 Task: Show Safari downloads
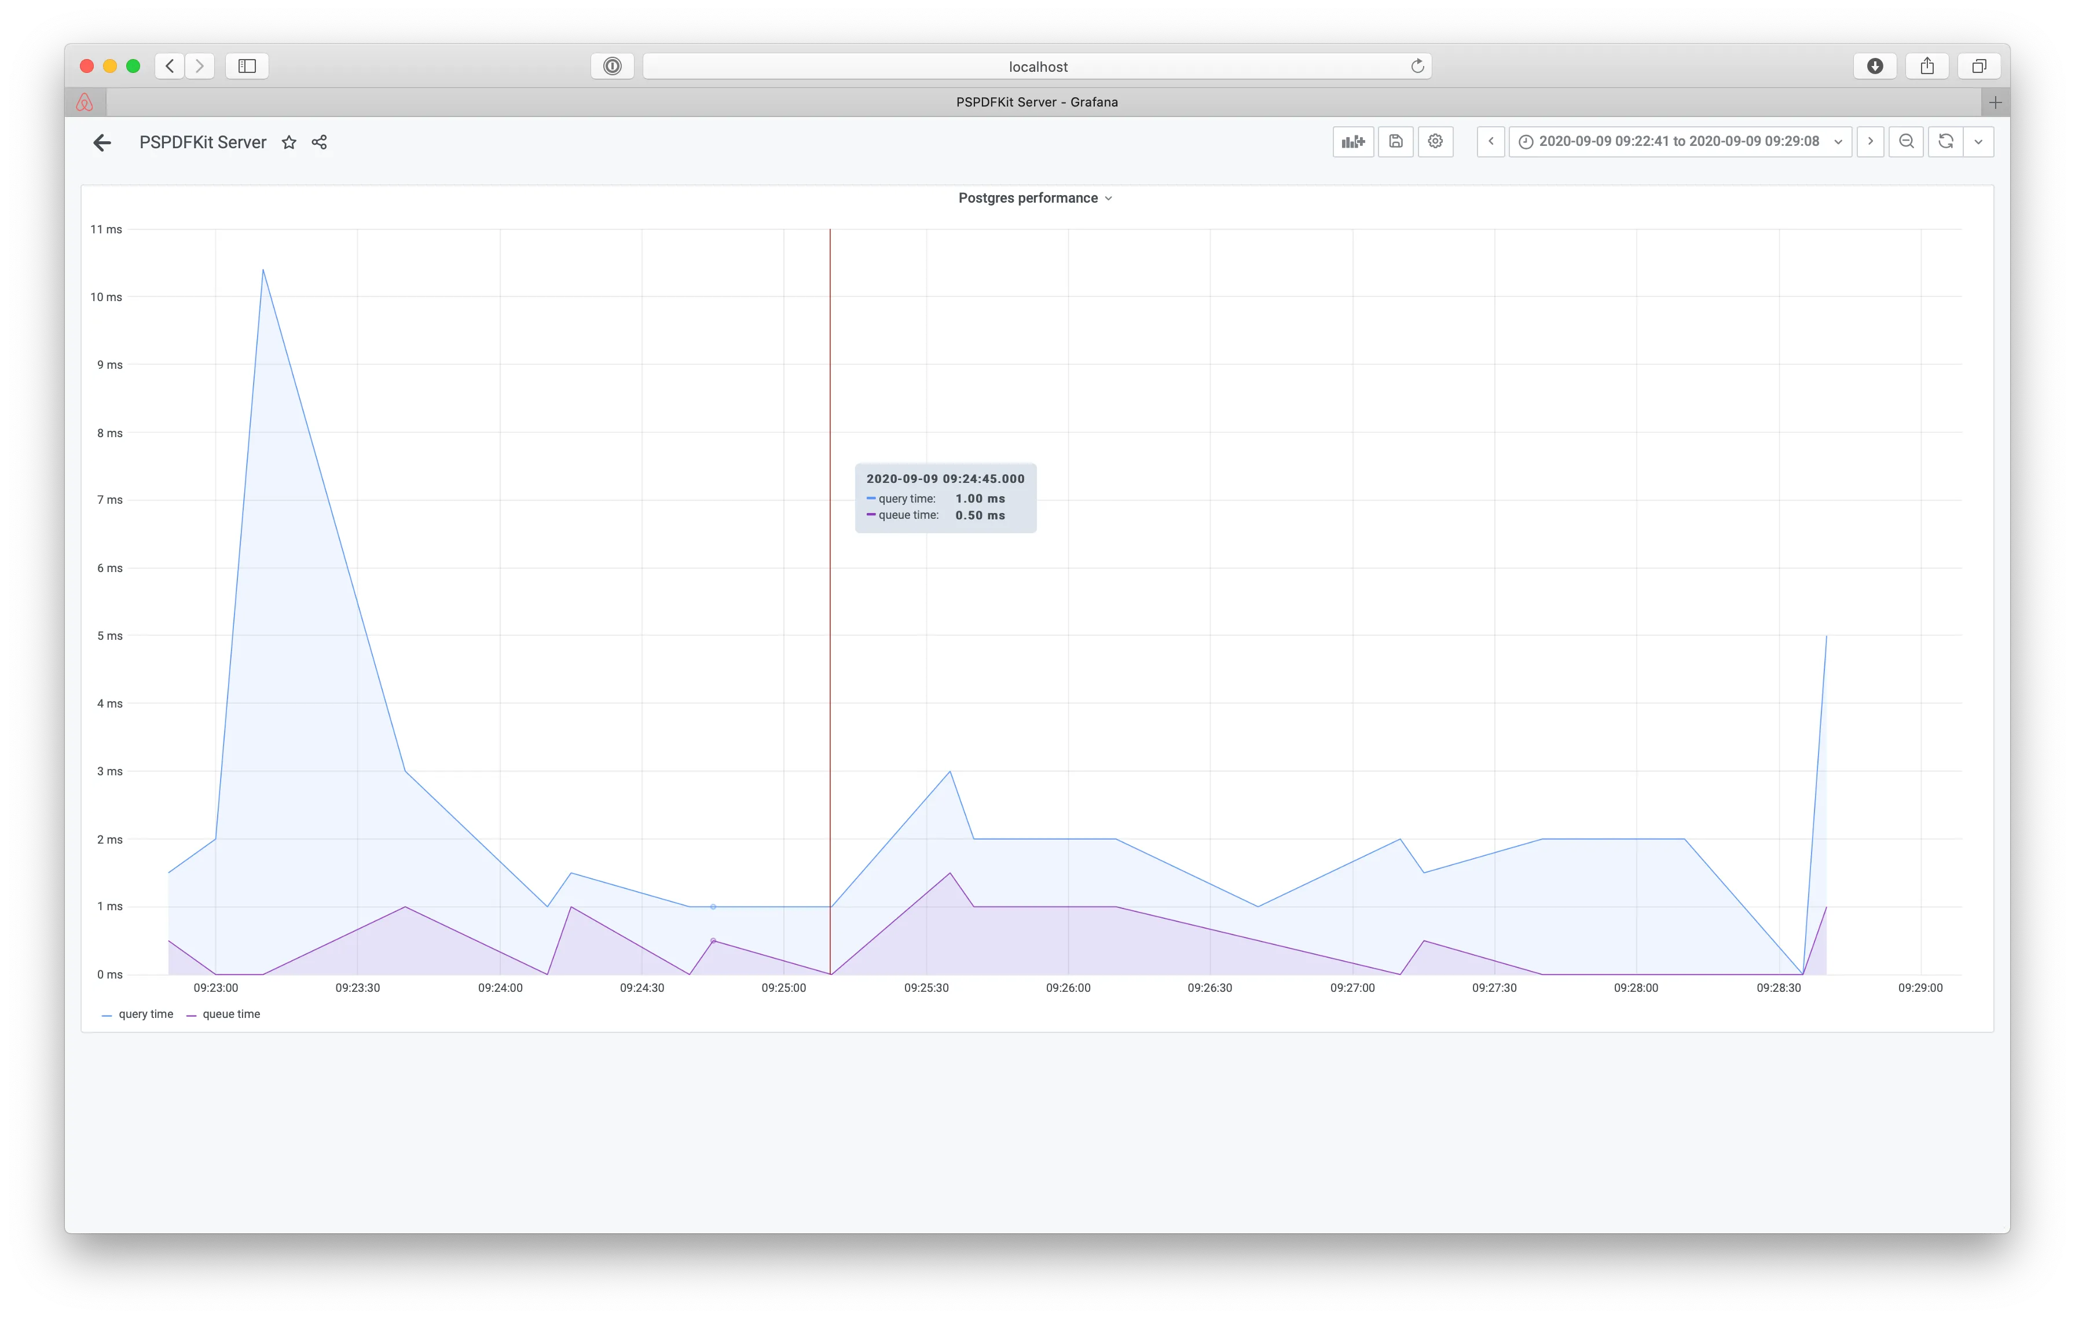tap(1875, 67)
